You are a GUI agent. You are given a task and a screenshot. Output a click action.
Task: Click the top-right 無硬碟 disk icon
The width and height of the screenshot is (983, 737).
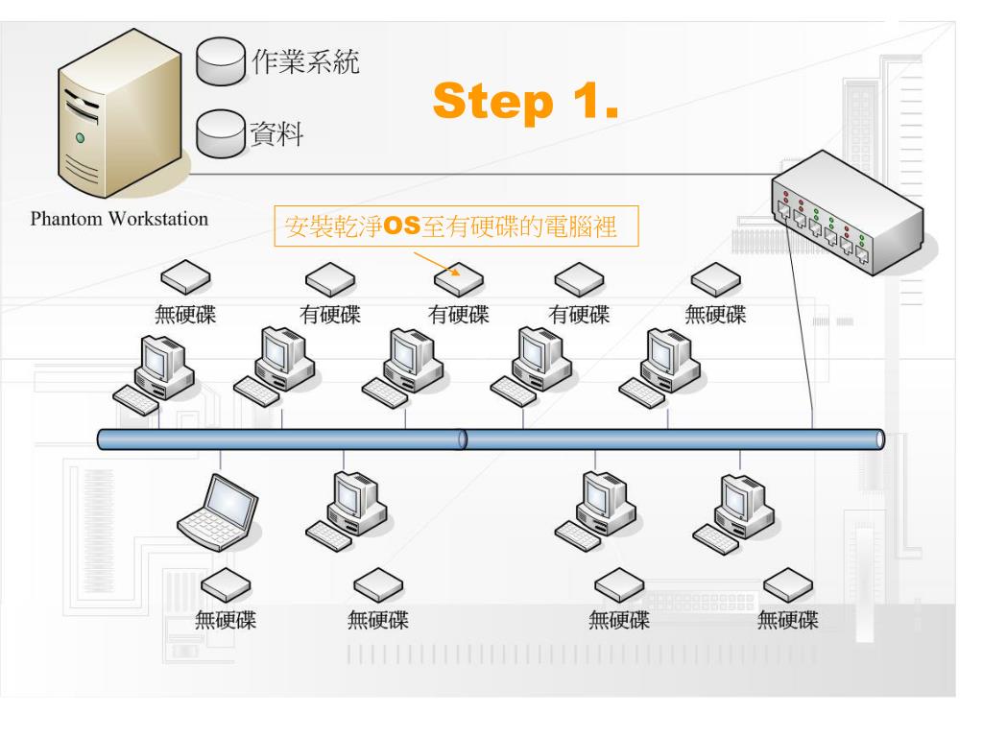[716, 279]
